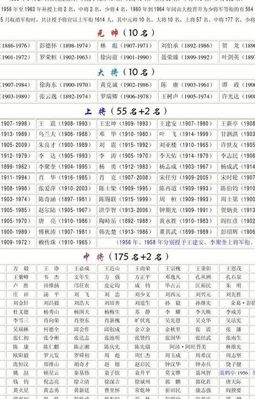Click the 徐向前 (1901-1990) cell
255x399 pixels.
127,57
